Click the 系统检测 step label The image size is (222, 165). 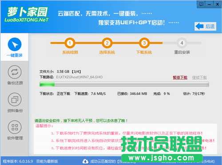[70, 52]
